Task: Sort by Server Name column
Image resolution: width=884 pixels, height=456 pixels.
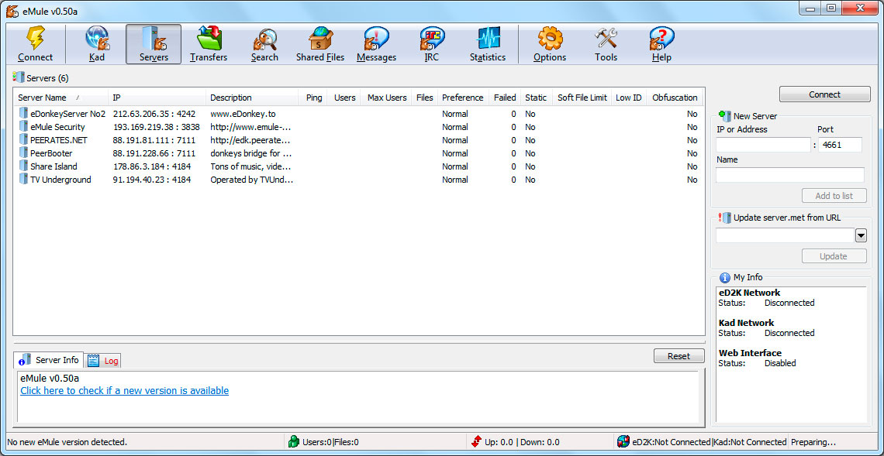Action: coord(60,98)
